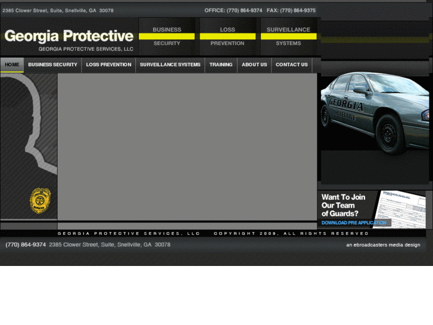Open the Training page
Image resolution: width=433 pixels, height=325 pixels.
(221, 65)
